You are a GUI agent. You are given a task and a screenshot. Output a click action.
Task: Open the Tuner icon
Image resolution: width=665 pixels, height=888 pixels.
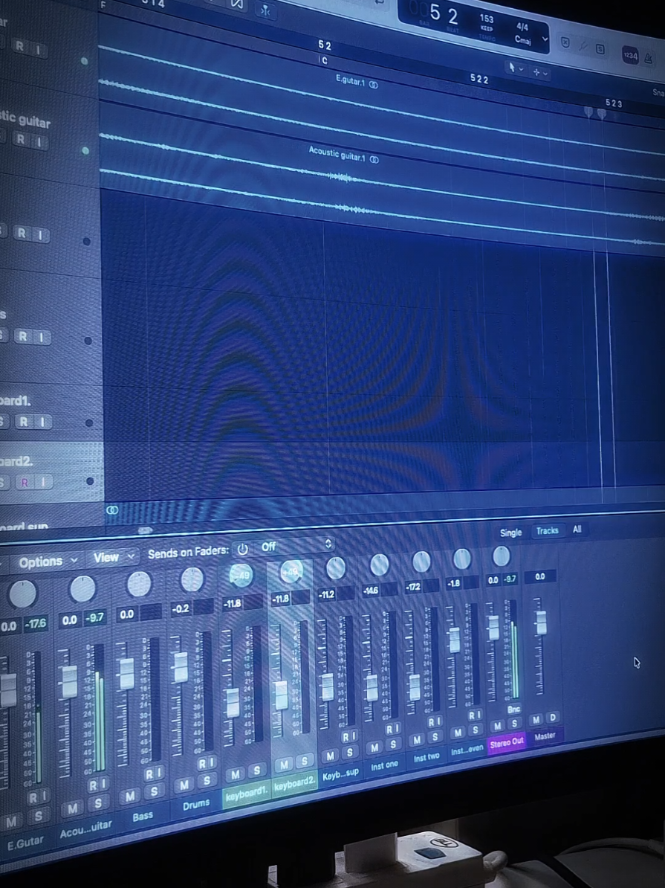click(583, 46)
